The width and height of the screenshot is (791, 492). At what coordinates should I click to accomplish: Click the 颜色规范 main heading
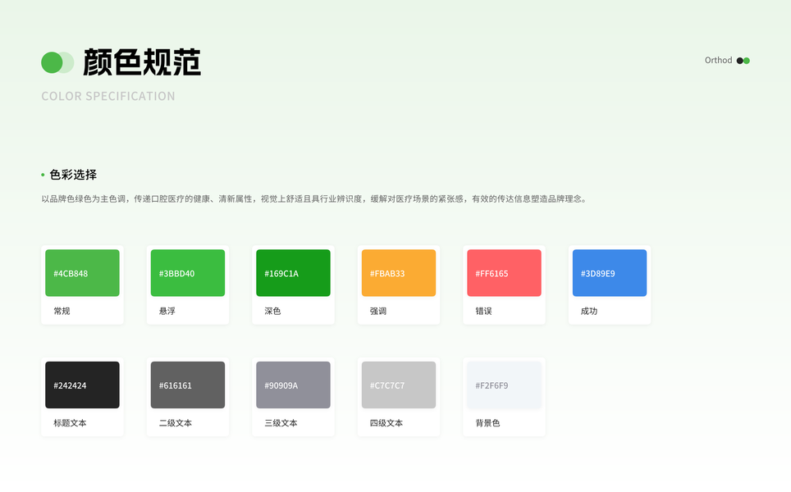[142, 62]
